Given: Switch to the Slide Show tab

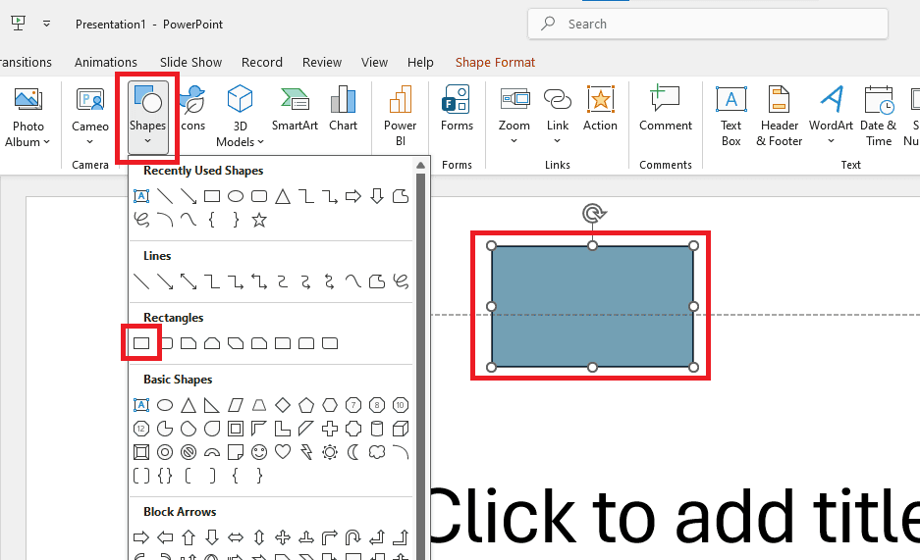Looking at the screenshot, I should click(190, 62).
